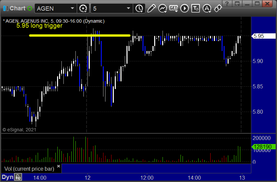Click the 5.90 price axis label

[258, 61]
